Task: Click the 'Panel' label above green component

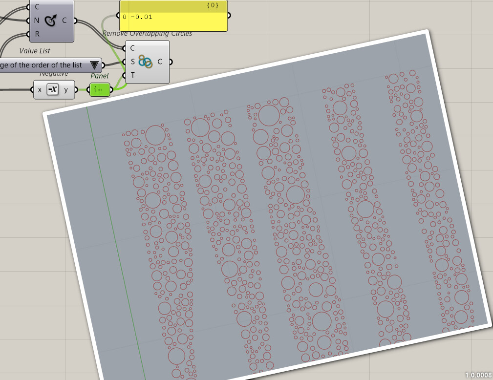Action: 99,76
